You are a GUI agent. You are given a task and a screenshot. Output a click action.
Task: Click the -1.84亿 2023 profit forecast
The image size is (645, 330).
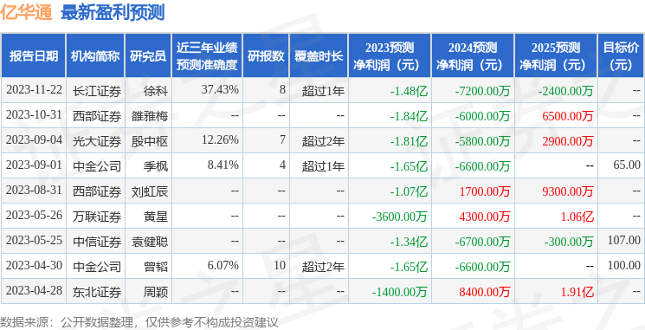409,116
